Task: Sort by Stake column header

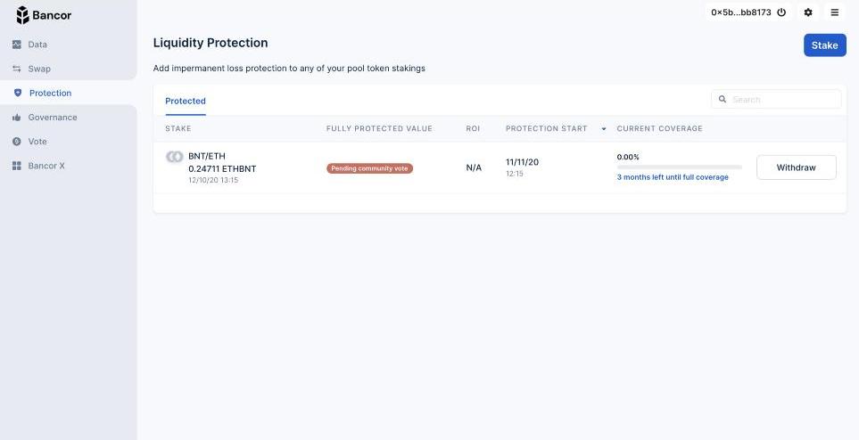Action: [178, 128]
